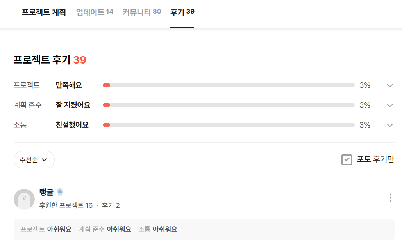This screenshot has height=248, width=402.
Task: Expand the 소통 rating chevron
Action: pos(389,125)
